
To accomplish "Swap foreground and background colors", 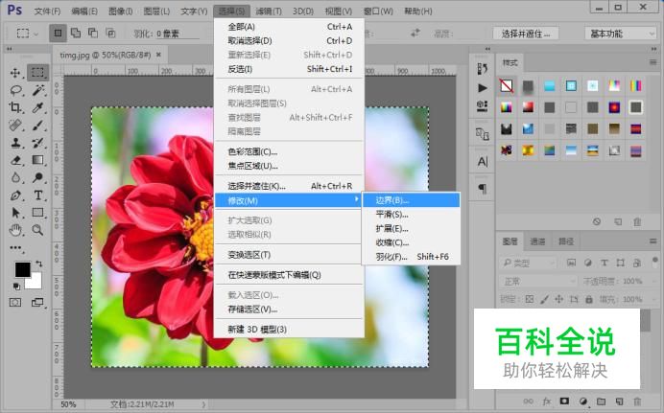I will coord(39,264).
